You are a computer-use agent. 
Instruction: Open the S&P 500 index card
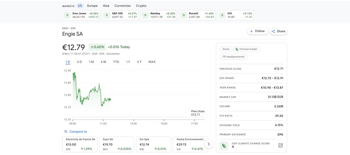(x=120, y=15)
